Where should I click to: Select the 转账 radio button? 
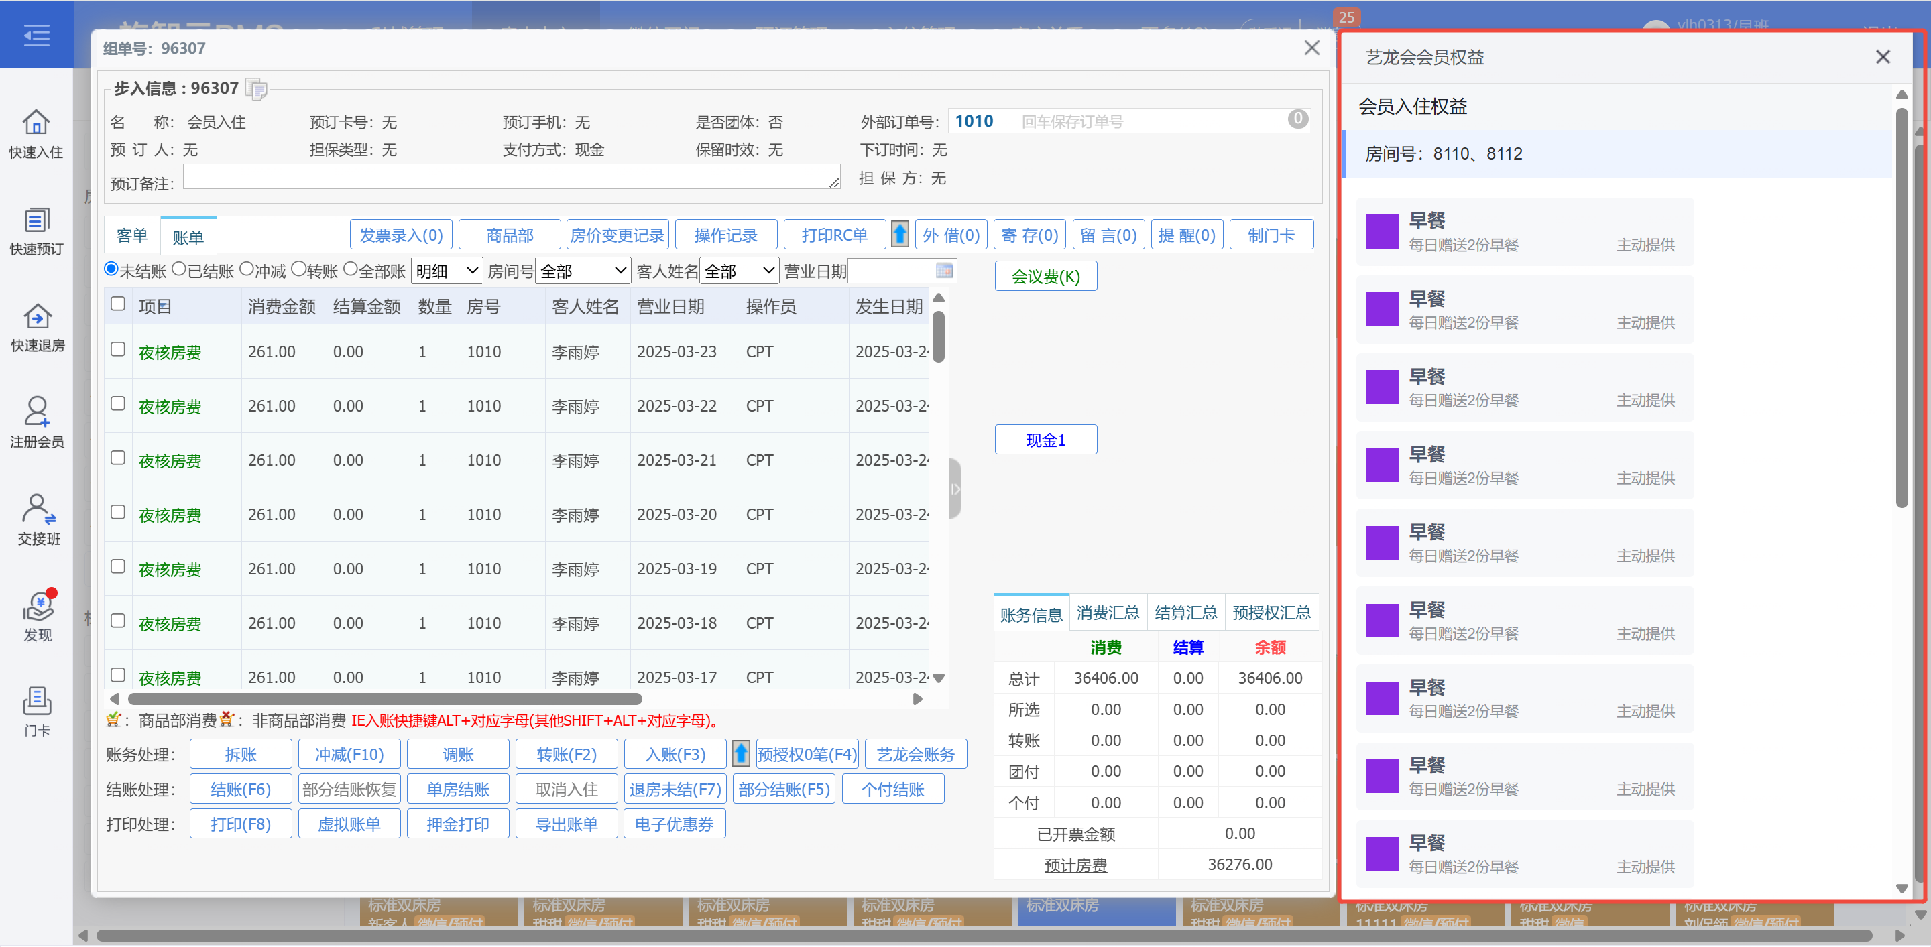pyautogui.click(x=298, y=269)
